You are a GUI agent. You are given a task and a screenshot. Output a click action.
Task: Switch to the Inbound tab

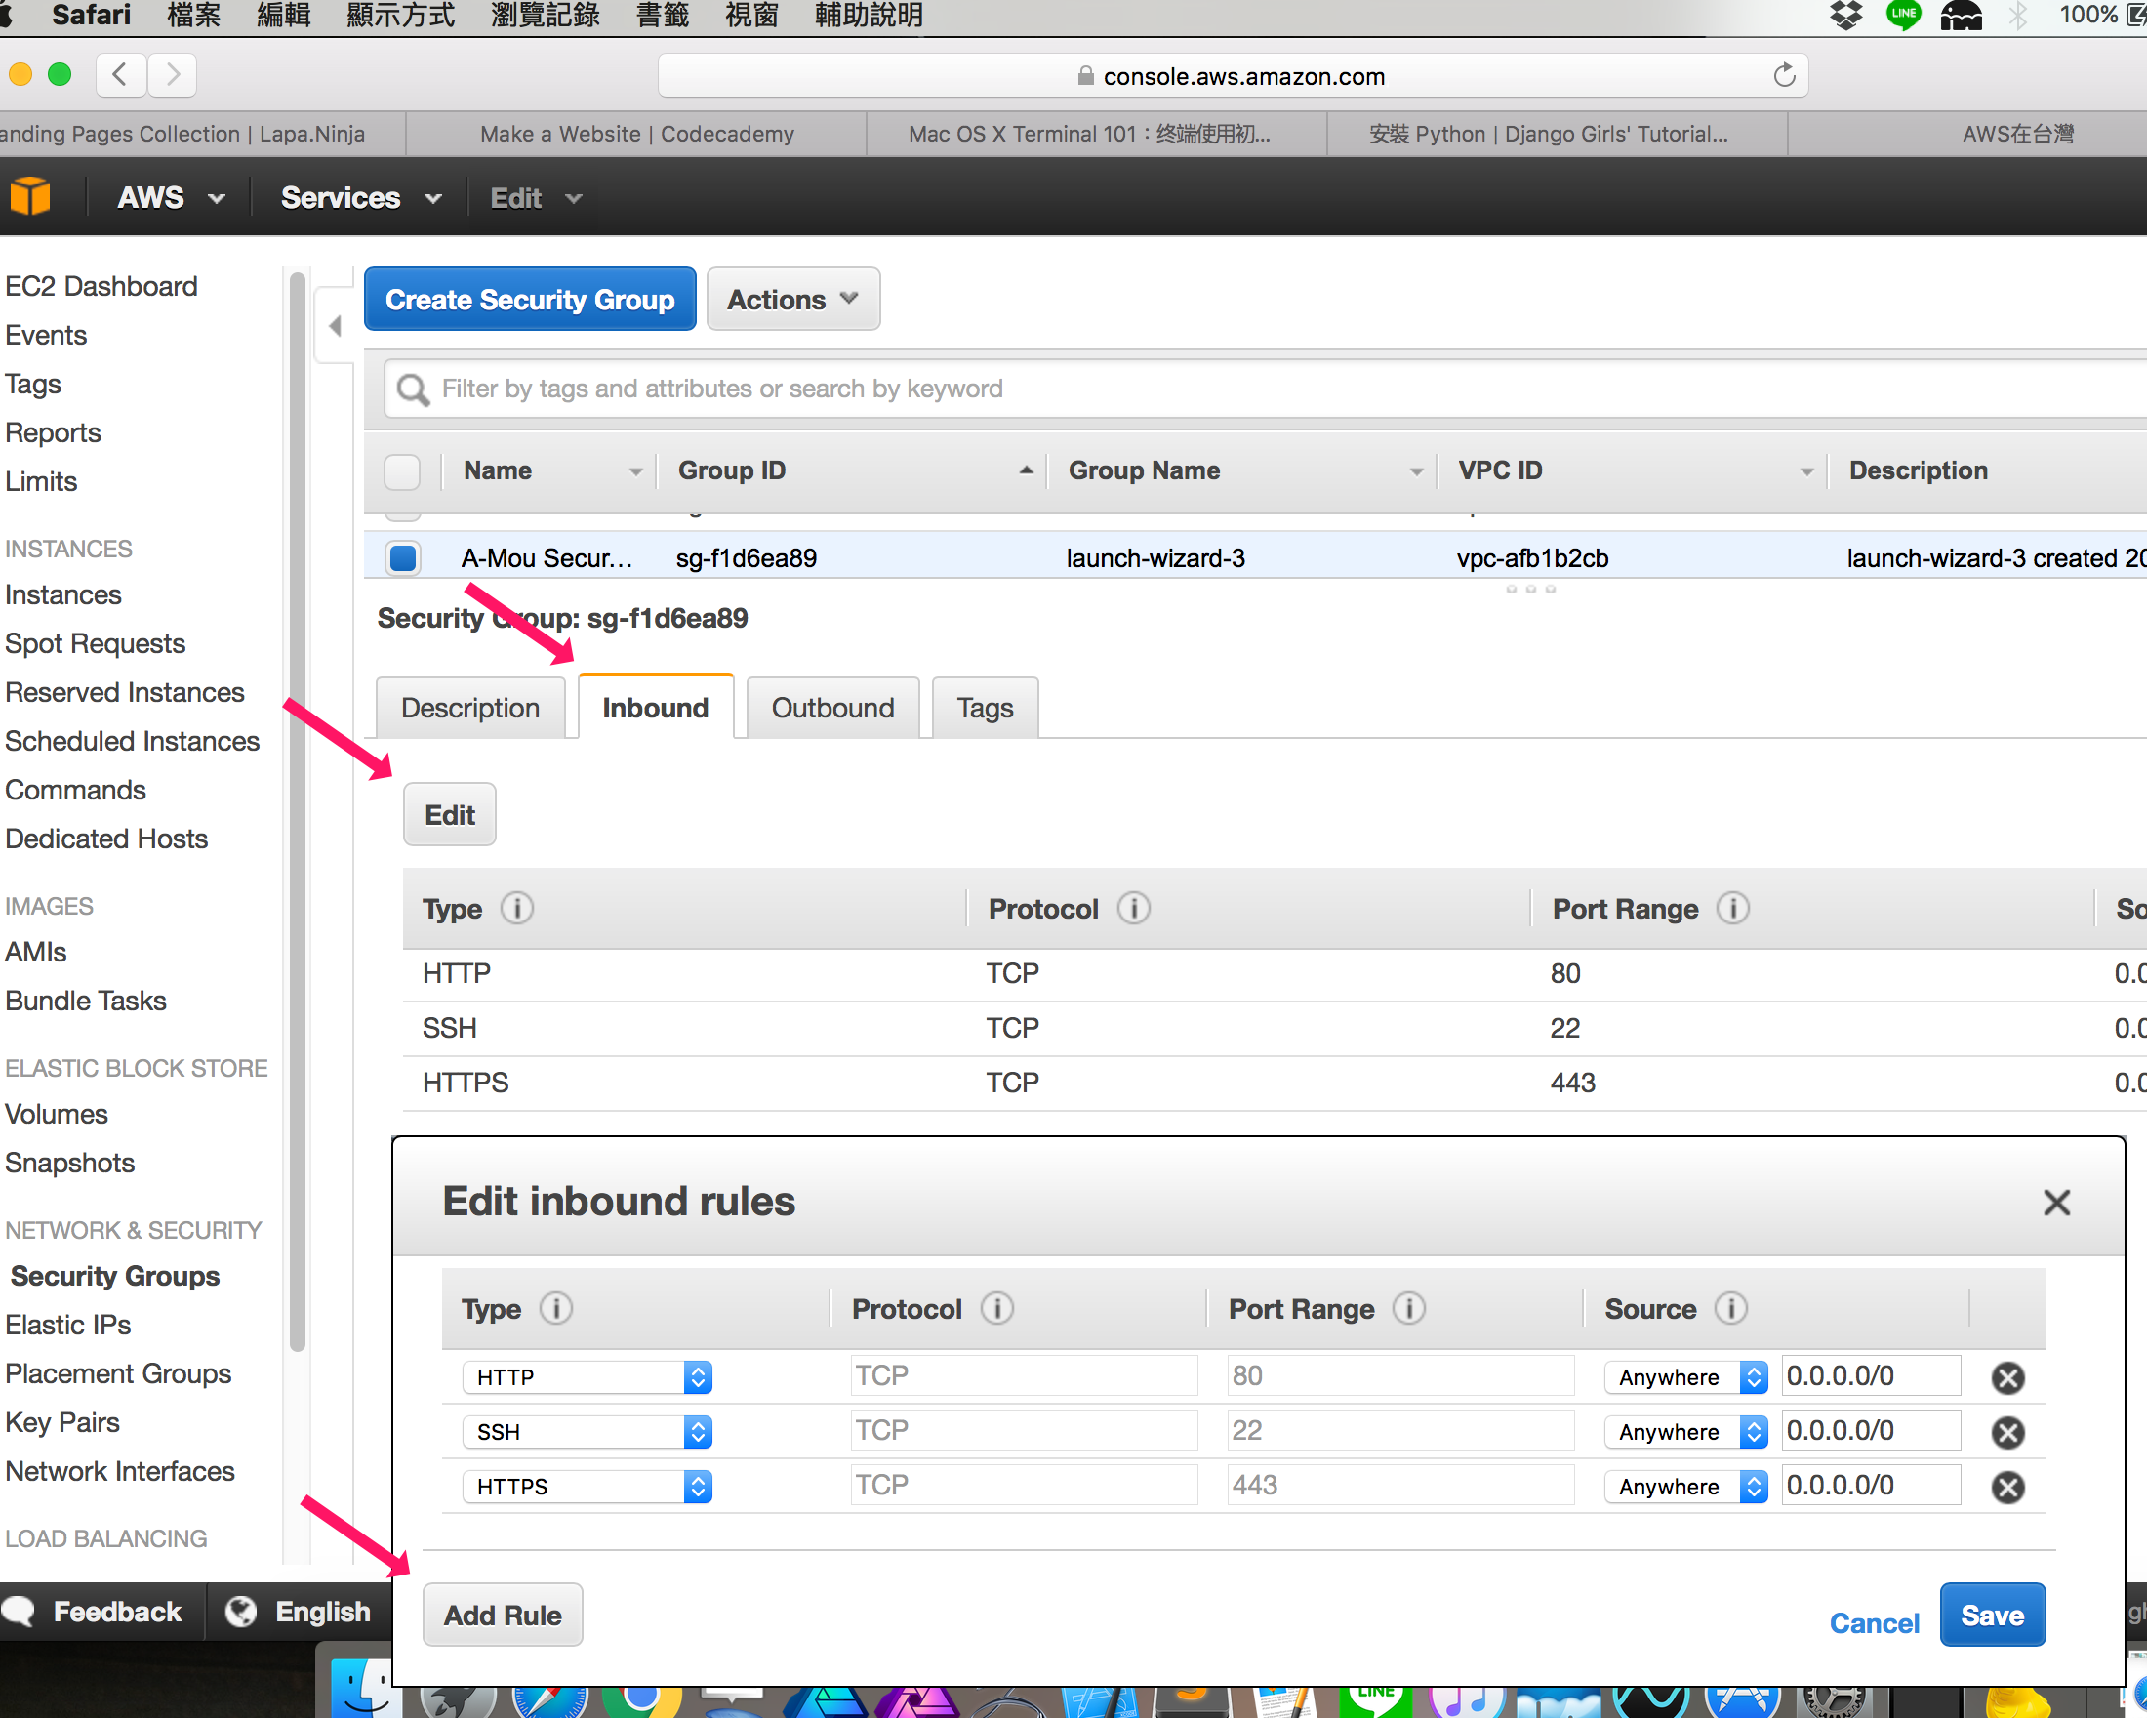[655, 707]
